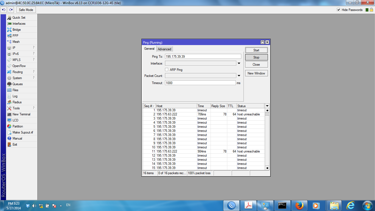Click the Redo arrow button
The height and width of the screenshot is (211, 375).
[11, 10]
